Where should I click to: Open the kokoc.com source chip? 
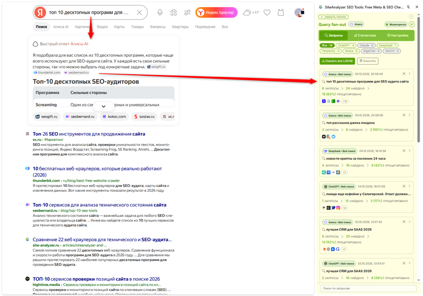pos(114,117)
